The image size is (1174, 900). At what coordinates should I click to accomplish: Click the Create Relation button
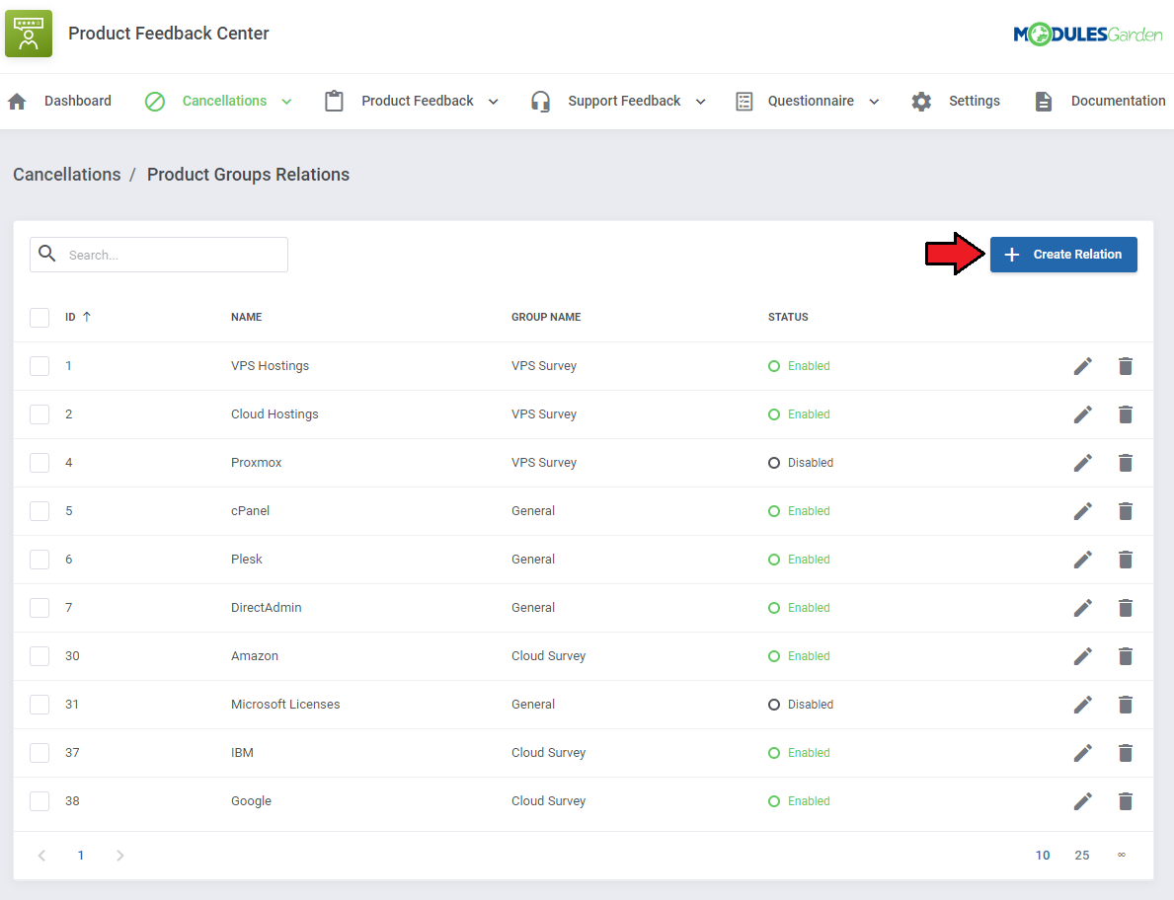(x=1063, y=255)
